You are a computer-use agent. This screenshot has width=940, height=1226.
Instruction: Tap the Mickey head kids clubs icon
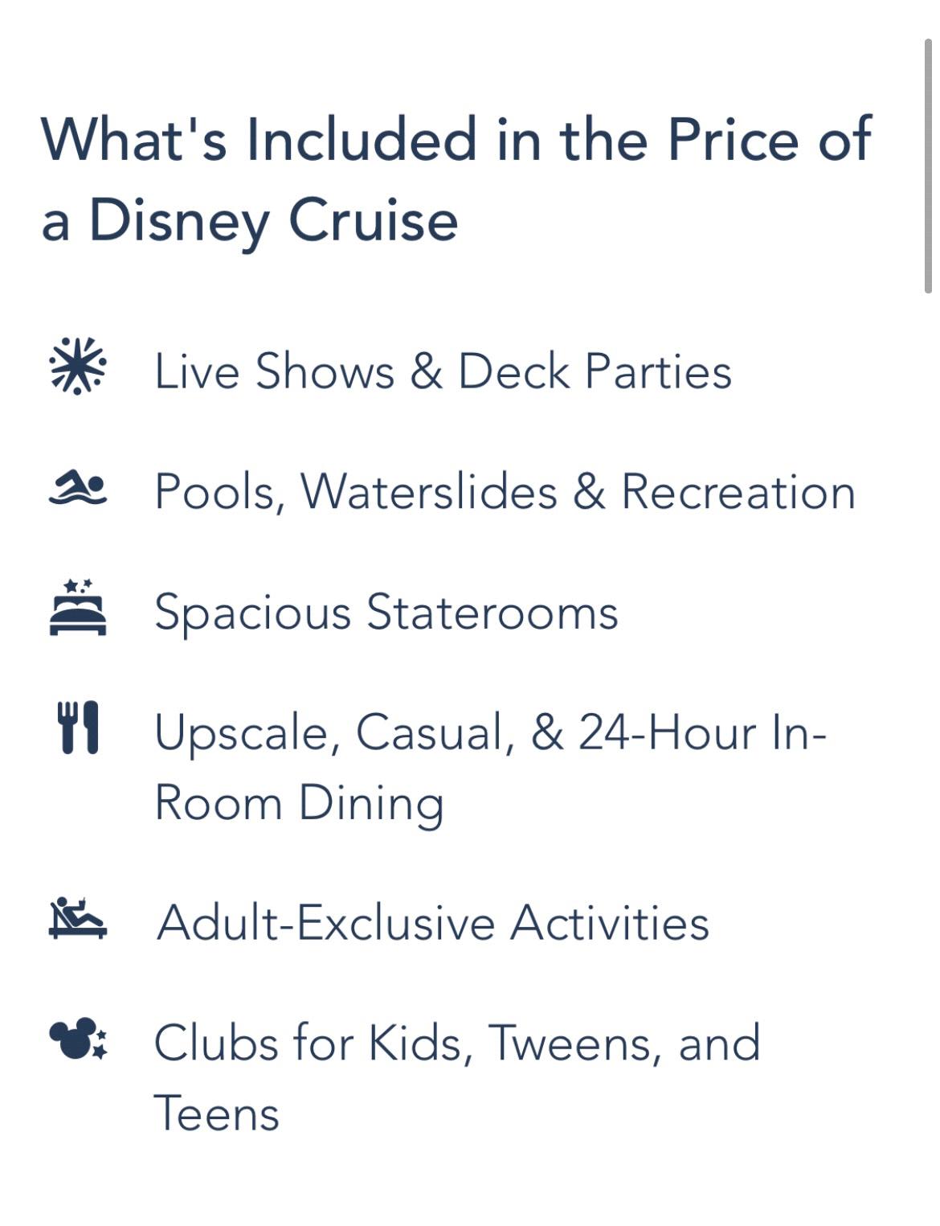click(x=77, y=1039)
